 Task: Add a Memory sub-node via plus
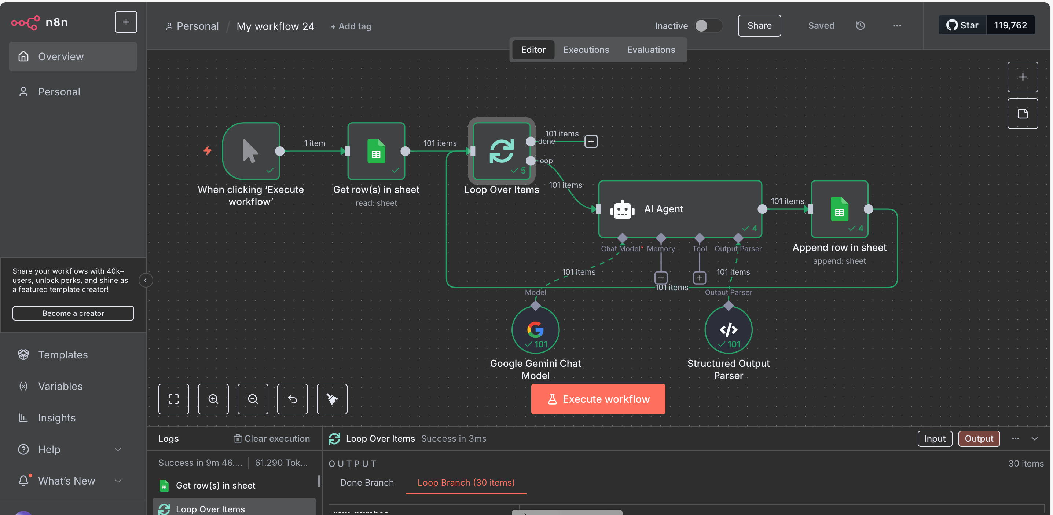point(661,278)
